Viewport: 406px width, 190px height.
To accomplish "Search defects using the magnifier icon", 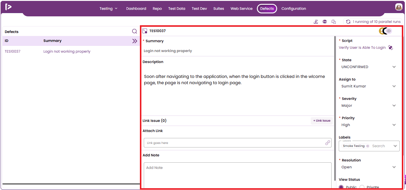I will (x=135, y=31).
